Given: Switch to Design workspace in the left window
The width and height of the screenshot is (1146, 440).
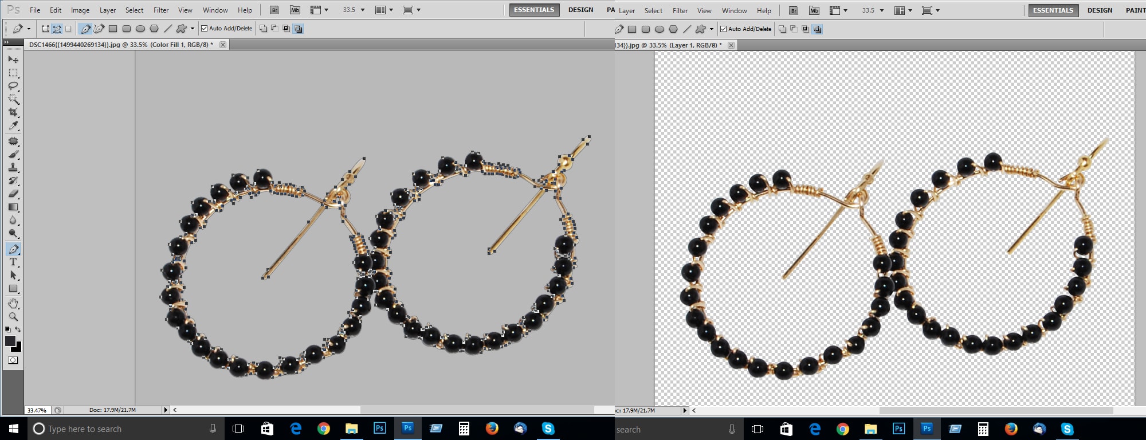Looking at the screenshot, I should tap(580, 10).
